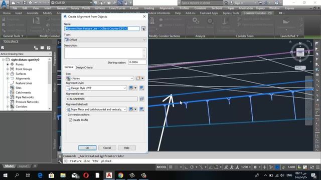Switch to Home ribbon tab
The height and width of the screenshot is (180, 321).
(7, 13)
